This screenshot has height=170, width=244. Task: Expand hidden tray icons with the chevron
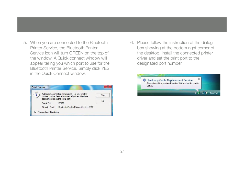[x=195, y=93]
